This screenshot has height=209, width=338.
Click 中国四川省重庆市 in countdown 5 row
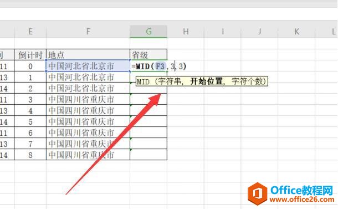click(x=88, y=121)
